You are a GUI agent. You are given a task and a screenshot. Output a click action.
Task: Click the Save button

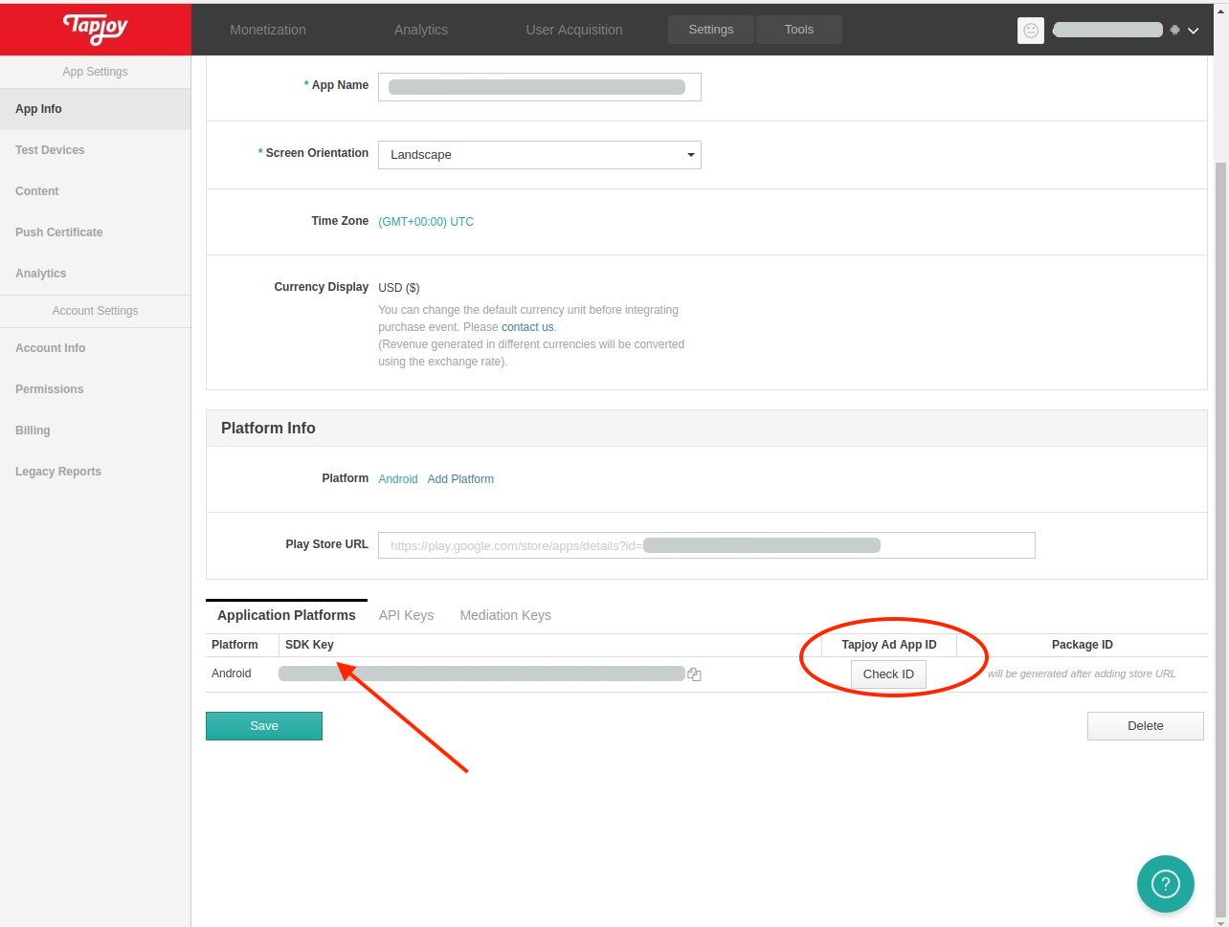click(x=263, y=725)
